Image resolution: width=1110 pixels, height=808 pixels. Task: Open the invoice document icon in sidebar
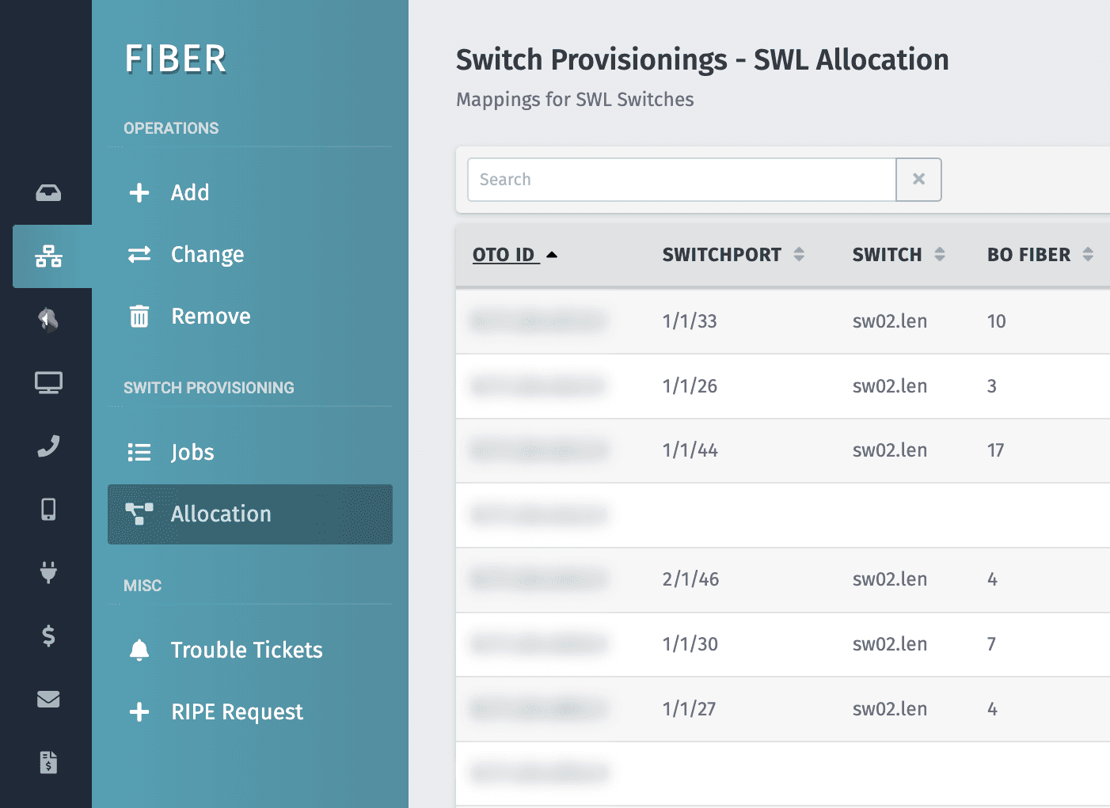48,762
